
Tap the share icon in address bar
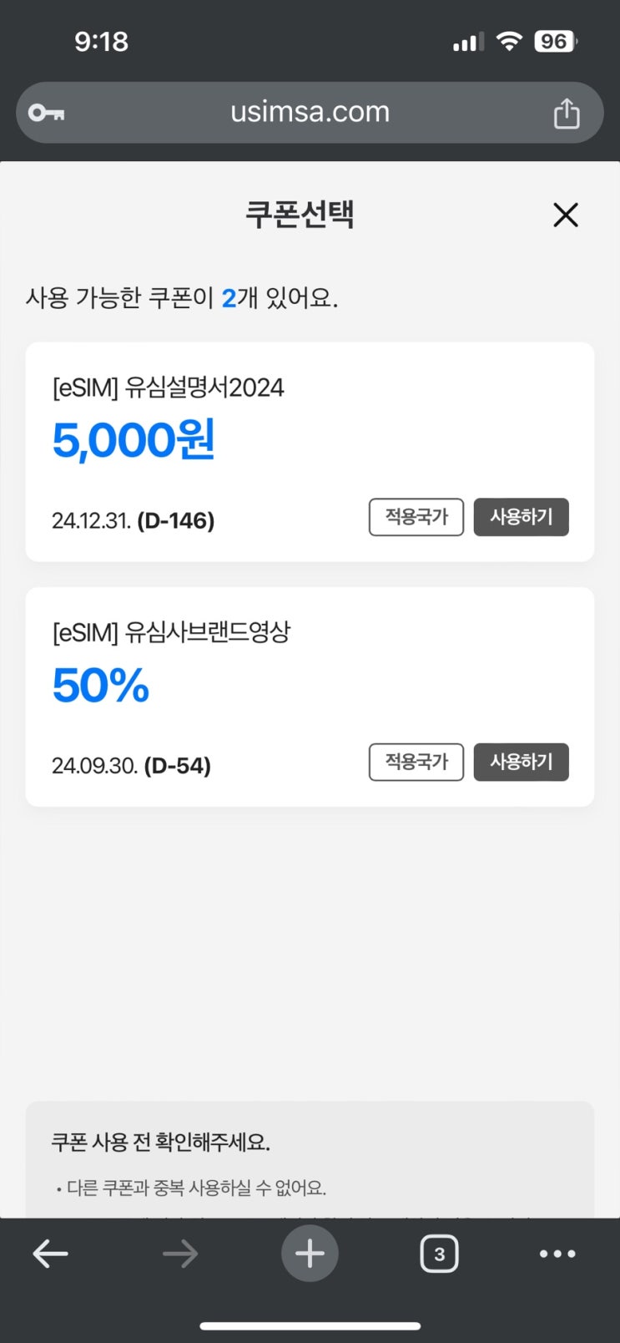pyautogui.click(x=567, y=113)
